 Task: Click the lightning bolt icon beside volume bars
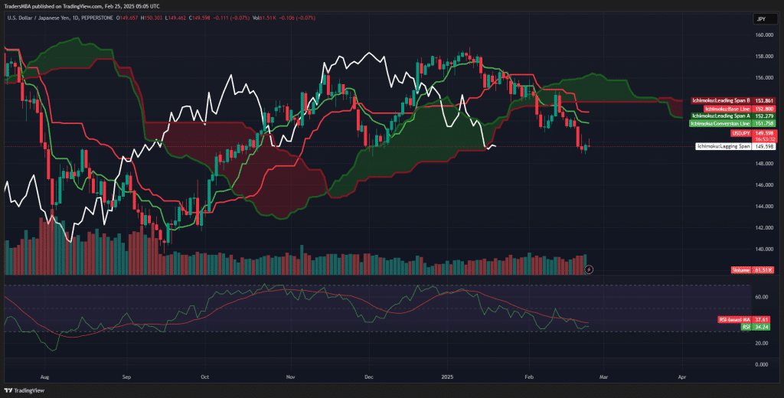tap(588, 269)
